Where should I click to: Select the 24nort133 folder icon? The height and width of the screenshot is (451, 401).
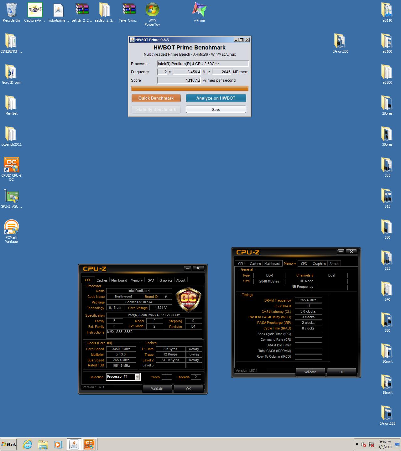click(387, 415)
